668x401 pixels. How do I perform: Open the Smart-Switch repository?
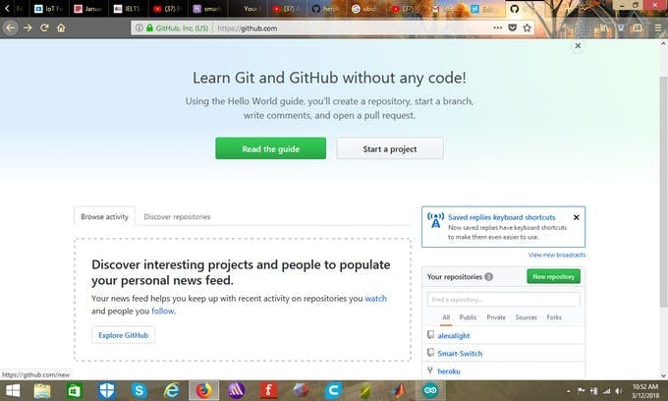point(460,353)
